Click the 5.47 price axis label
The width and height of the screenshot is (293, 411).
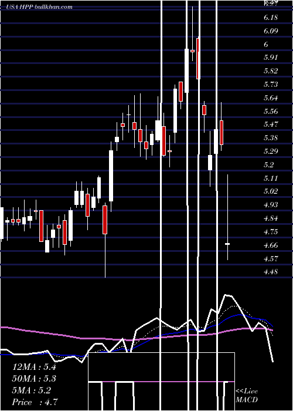[271, 124]
